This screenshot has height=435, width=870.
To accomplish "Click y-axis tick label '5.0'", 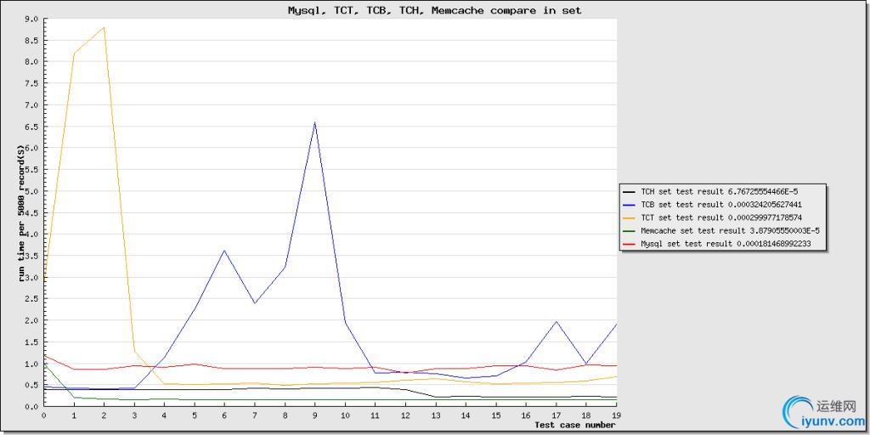I will [x=32, y=191].
